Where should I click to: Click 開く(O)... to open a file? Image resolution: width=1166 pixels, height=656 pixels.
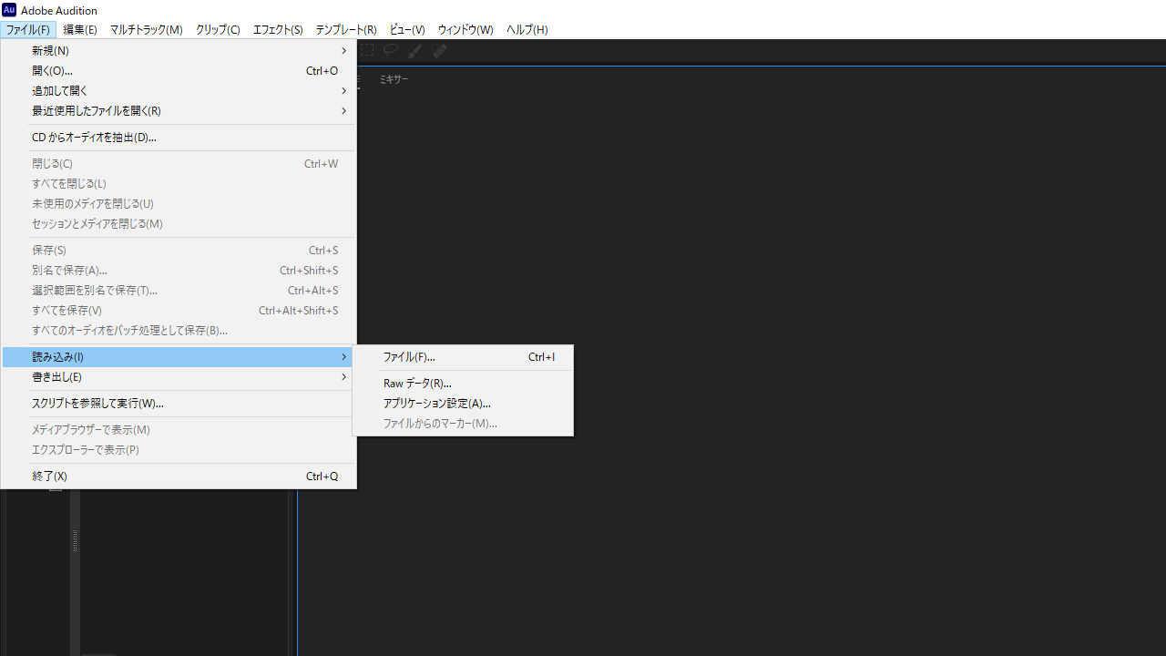pyautogui.click(x=52, y=71)
